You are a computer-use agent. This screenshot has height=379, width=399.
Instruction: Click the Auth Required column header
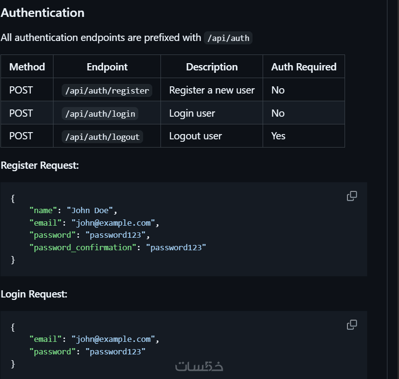coord(304,67)
